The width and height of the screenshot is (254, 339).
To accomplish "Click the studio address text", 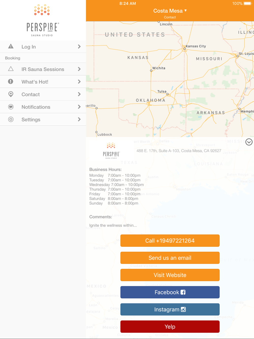I will pyautogui.click(x=179, y=151).
